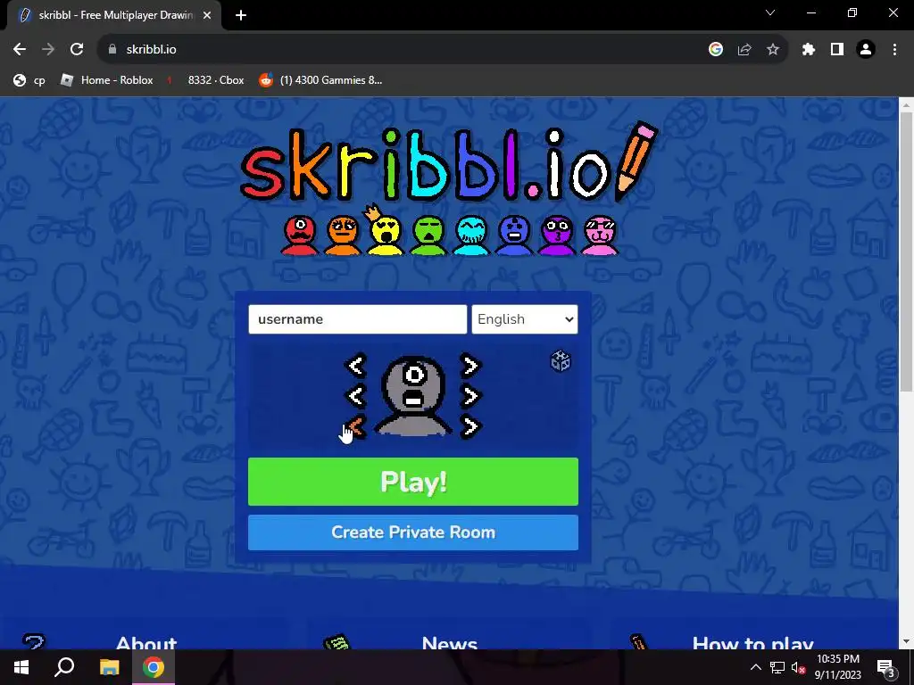Click the share page icon in the address bar
The image size is (914, 685).
[744, 50]
